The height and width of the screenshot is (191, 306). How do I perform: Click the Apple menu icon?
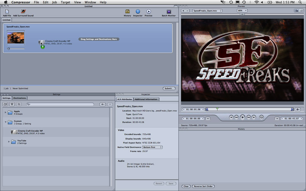click(6, 2)
